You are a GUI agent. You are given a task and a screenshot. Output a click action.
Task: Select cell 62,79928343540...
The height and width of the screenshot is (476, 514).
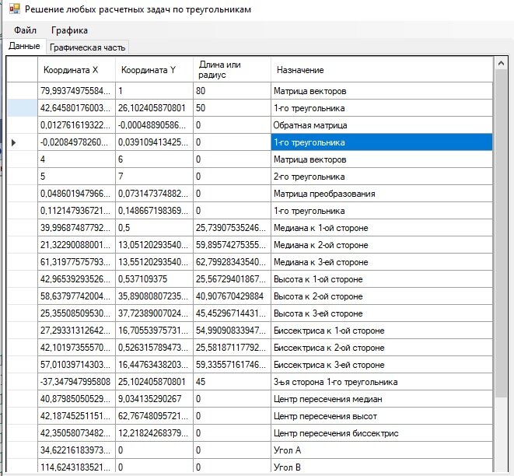click(x=232, y=262)
